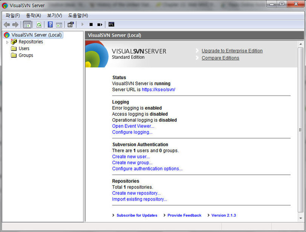Click the Restart server toolbar icon
This screenshot has width=306, height=232.
[100, 25]
